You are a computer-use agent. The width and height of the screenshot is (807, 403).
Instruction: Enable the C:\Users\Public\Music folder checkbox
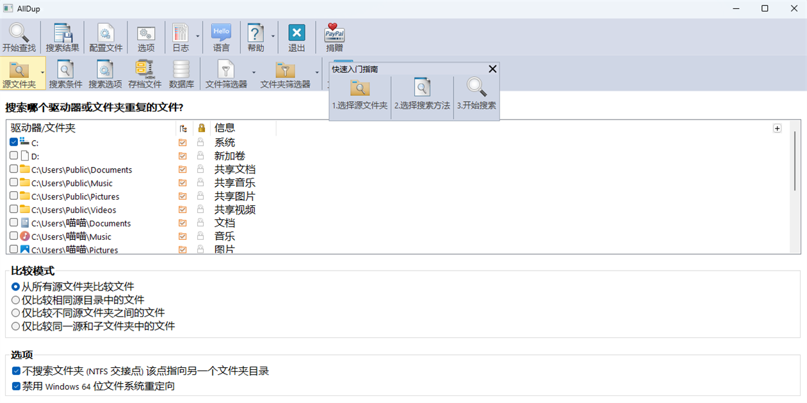coord(13,183)
